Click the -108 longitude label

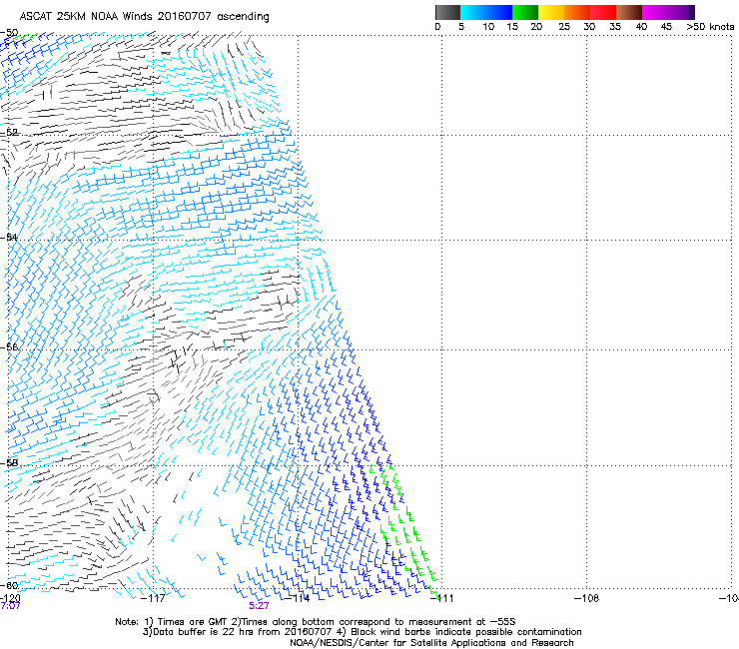587,598
